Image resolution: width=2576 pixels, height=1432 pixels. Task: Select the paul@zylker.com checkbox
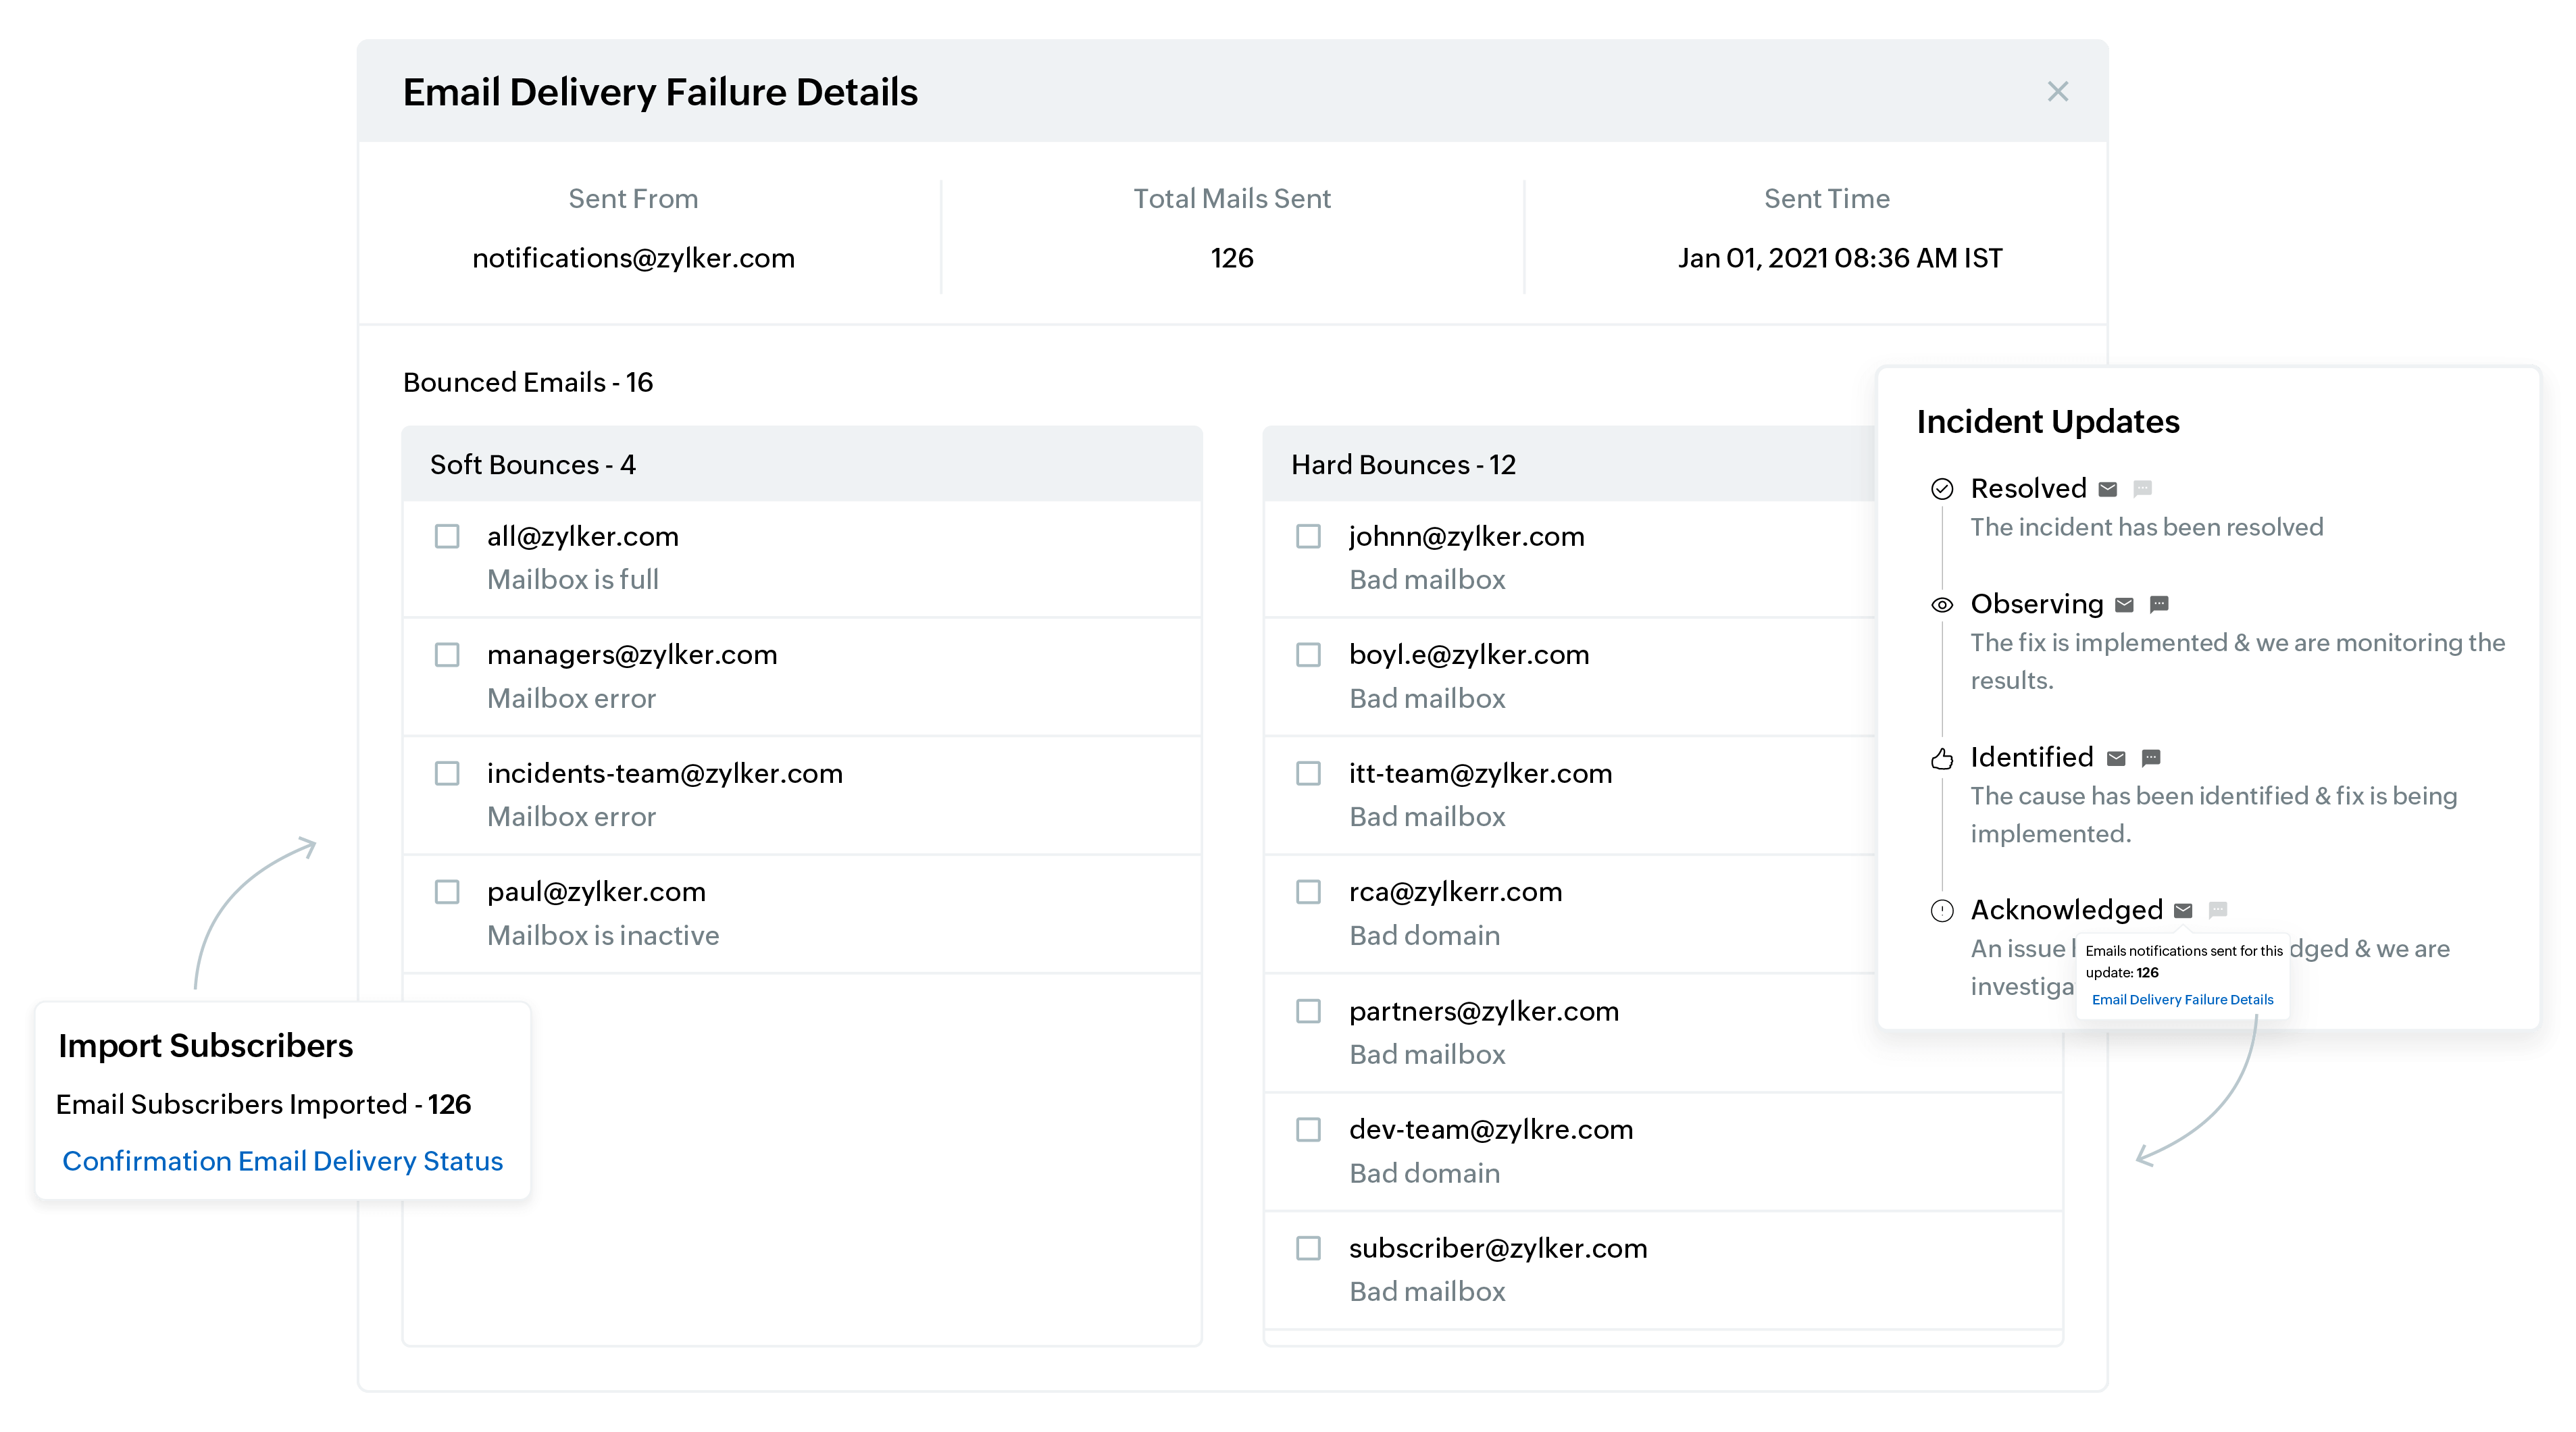(447, 892)
